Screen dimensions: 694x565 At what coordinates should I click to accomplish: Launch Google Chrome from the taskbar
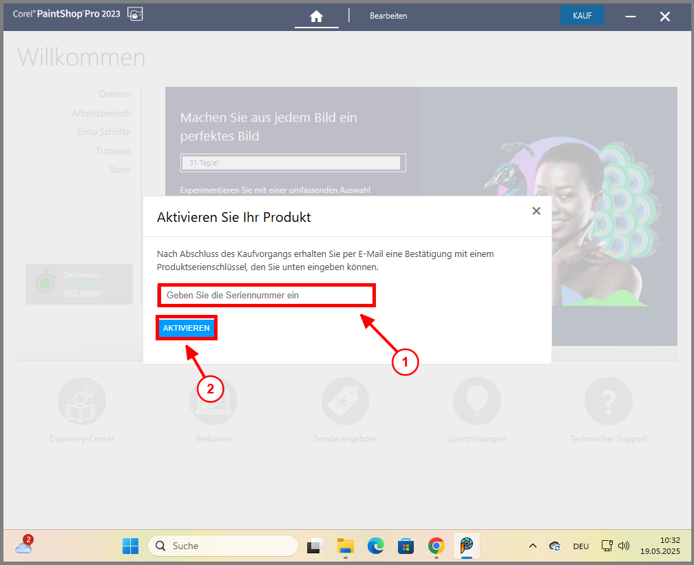[436, 546]
